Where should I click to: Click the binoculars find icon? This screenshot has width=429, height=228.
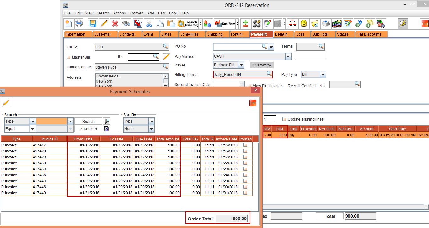click(126, 24)
